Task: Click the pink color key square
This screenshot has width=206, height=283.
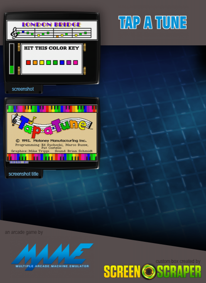Action: pos(76,62)
